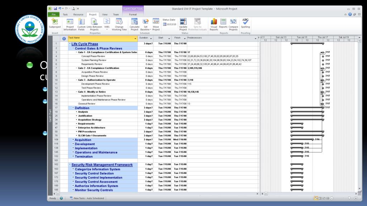Click Links Between Projects
Viewport: 367px width, 206px height.
click(94, 25)
